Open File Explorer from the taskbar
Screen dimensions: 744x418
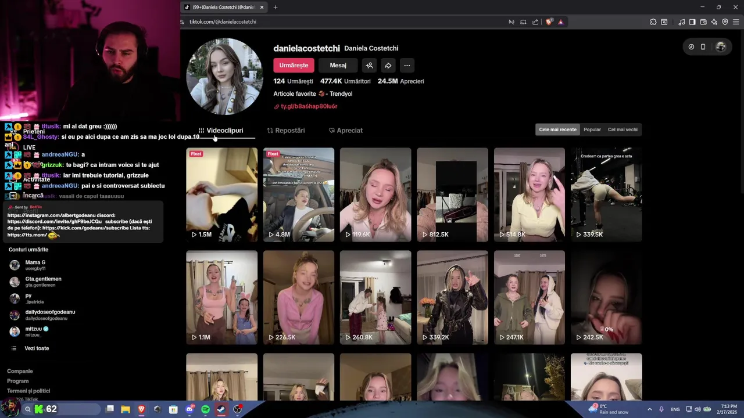tap(125, 409)
